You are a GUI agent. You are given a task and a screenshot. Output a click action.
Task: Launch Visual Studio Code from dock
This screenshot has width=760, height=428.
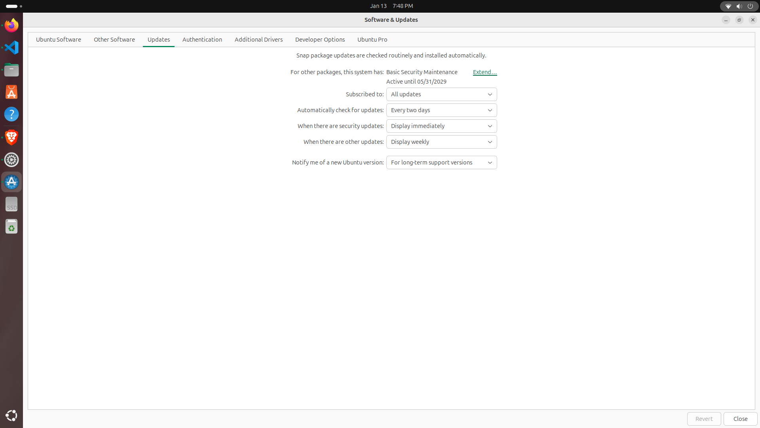pyautogui.click(x=11, y=48)
